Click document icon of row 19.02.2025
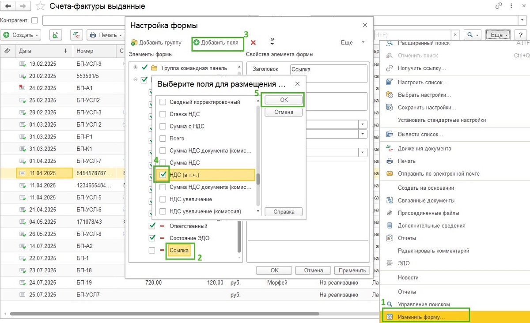Screen dimensions: 530x323 (x=23, y=64)
